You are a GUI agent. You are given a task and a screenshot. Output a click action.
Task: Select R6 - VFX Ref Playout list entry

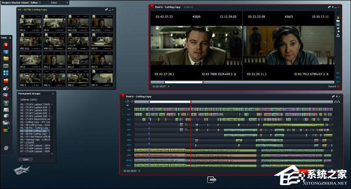point(35,137)
